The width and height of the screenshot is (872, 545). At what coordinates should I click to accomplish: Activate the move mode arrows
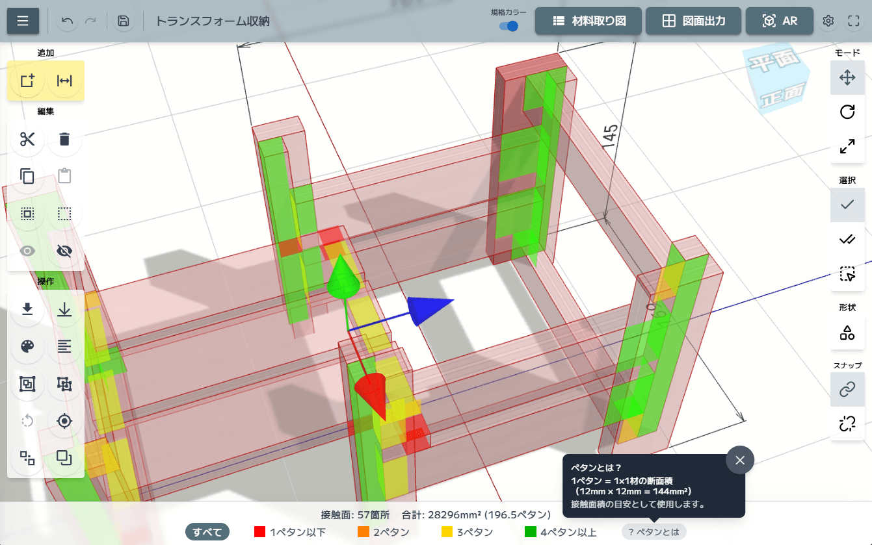click(847, 79)
